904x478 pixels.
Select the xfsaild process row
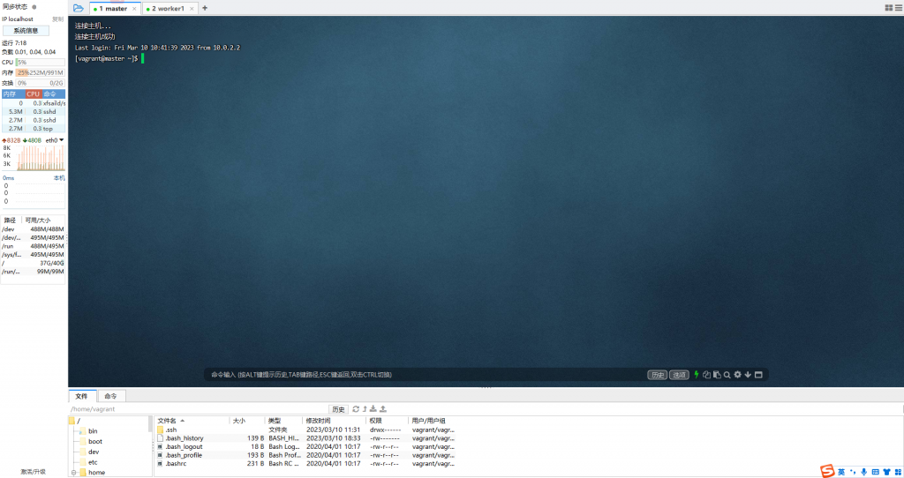[34, 103]
